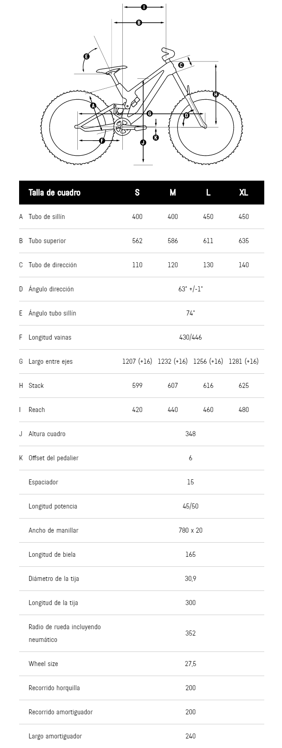Click the Tubo de sillín row label

pos(47,217)
